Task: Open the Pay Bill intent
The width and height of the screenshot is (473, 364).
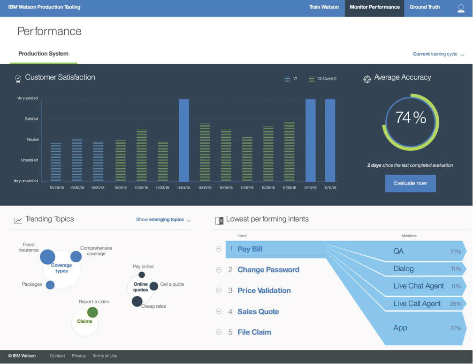Action: (250, 249)
